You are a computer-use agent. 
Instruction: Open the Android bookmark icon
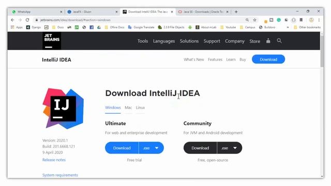pos(190,27)
